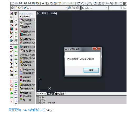Click 移动复制(YF) menu entry
136x113 pixels.
click(27, 70)
